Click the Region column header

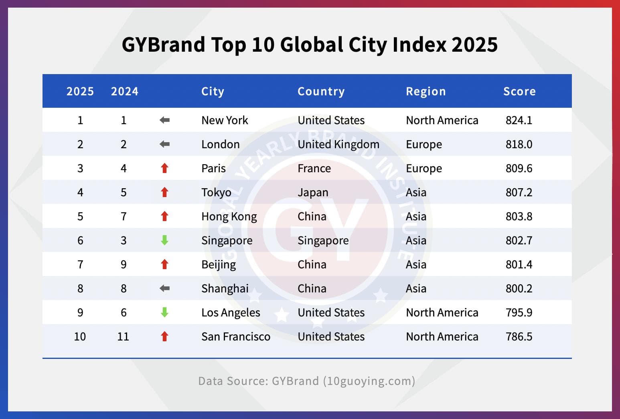(426, 92)
